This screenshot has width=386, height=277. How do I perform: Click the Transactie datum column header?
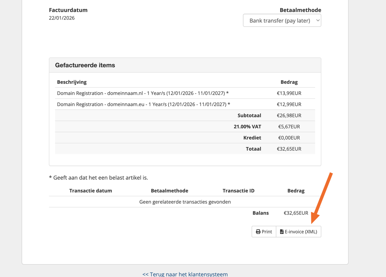point(90,191)
